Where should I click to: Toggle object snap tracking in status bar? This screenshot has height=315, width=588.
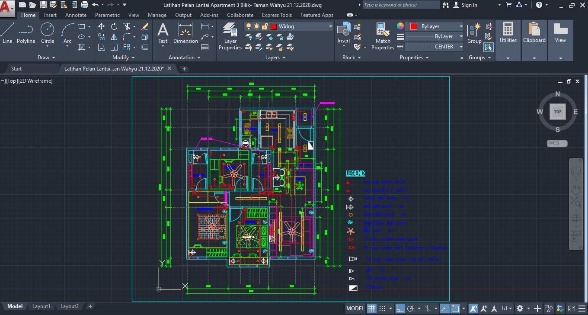pyautogui.click(x=444, y=309)
